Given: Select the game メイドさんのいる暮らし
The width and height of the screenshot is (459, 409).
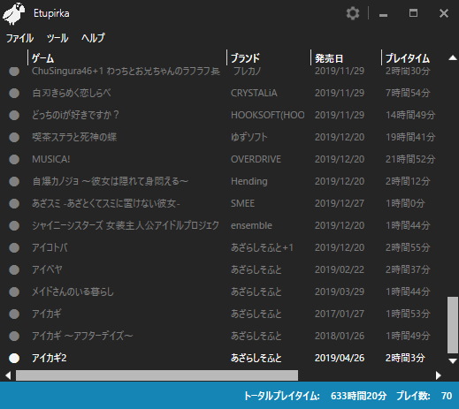Looking at the screenshot, I should pyautogui.click(x=73, y=292).
